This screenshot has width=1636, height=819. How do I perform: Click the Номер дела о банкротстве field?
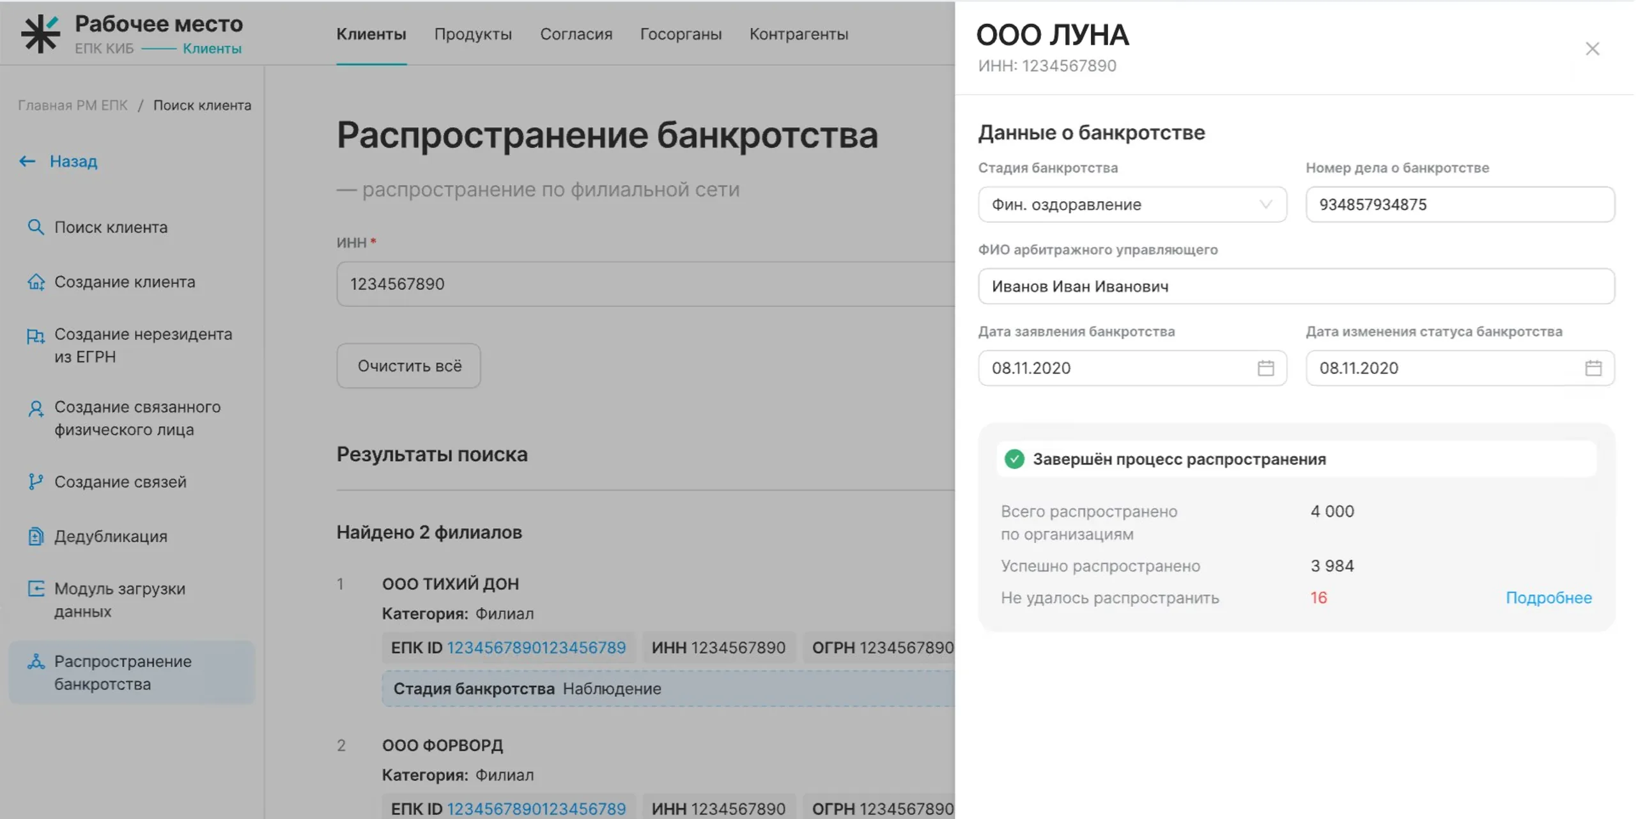tap(1460, 204)
